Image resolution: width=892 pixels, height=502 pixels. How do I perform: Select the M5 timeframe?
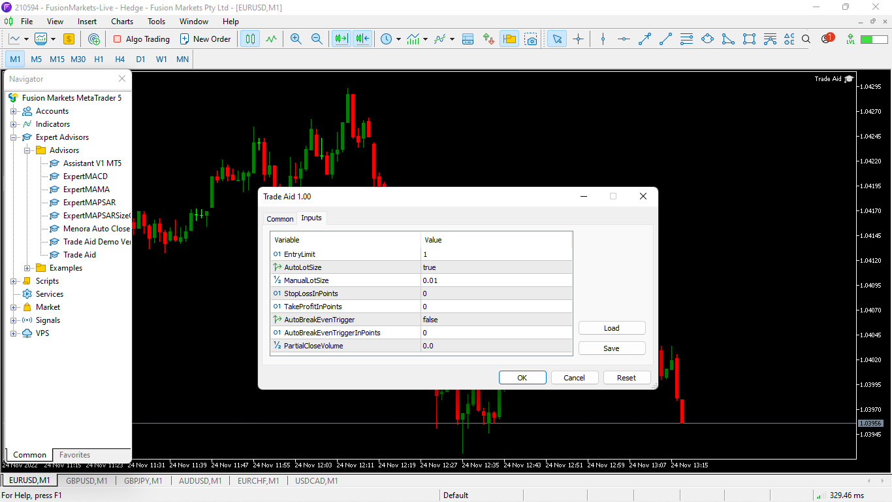coord(36,59)
